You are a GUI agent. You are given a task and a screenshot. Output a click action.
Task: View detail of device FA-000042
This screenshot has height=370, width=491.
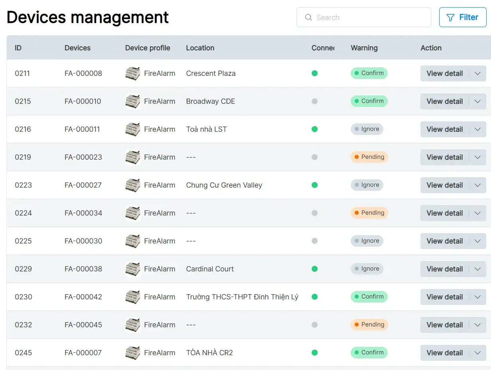click(445, 297)
